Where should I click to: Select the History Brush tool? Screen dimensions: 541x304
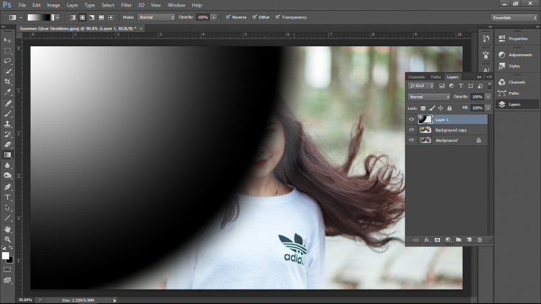coord(7,135)
